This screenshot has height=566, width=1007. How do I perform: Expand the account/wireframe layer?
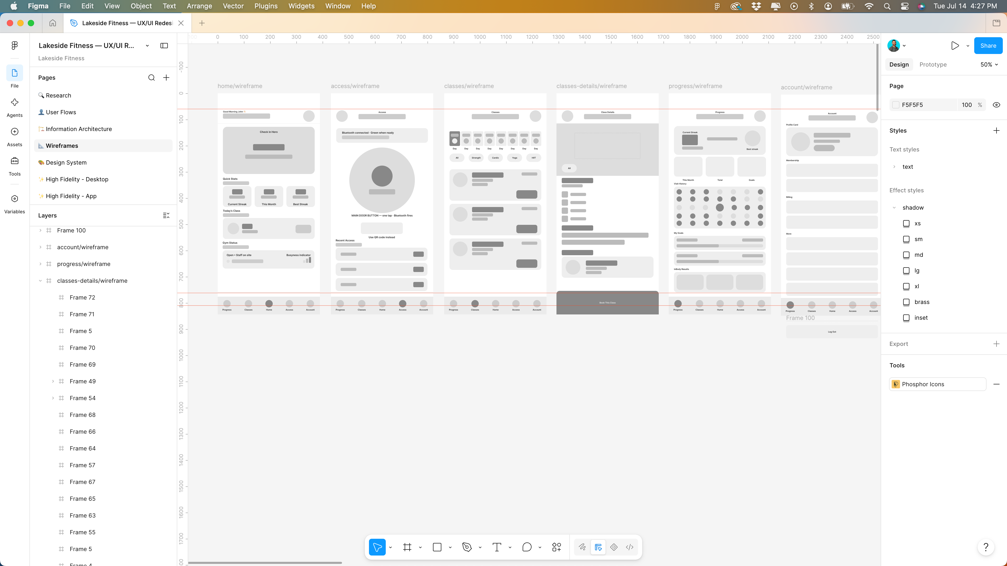coord(40,247)
